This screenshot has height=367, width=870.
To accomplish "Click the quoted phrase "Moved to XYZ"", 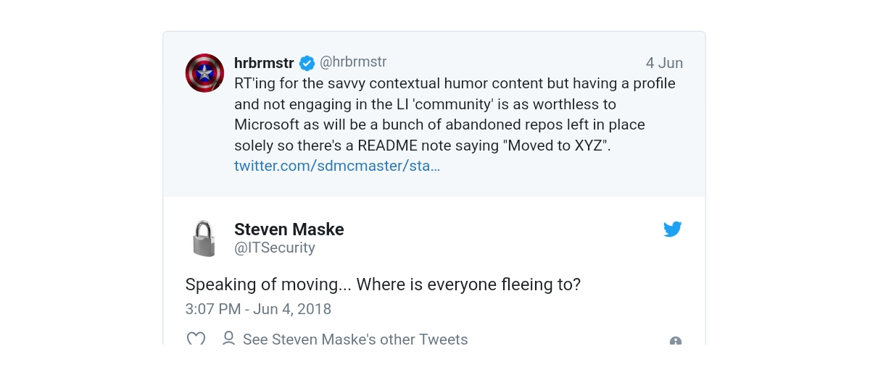I will (x=557, y=145).
